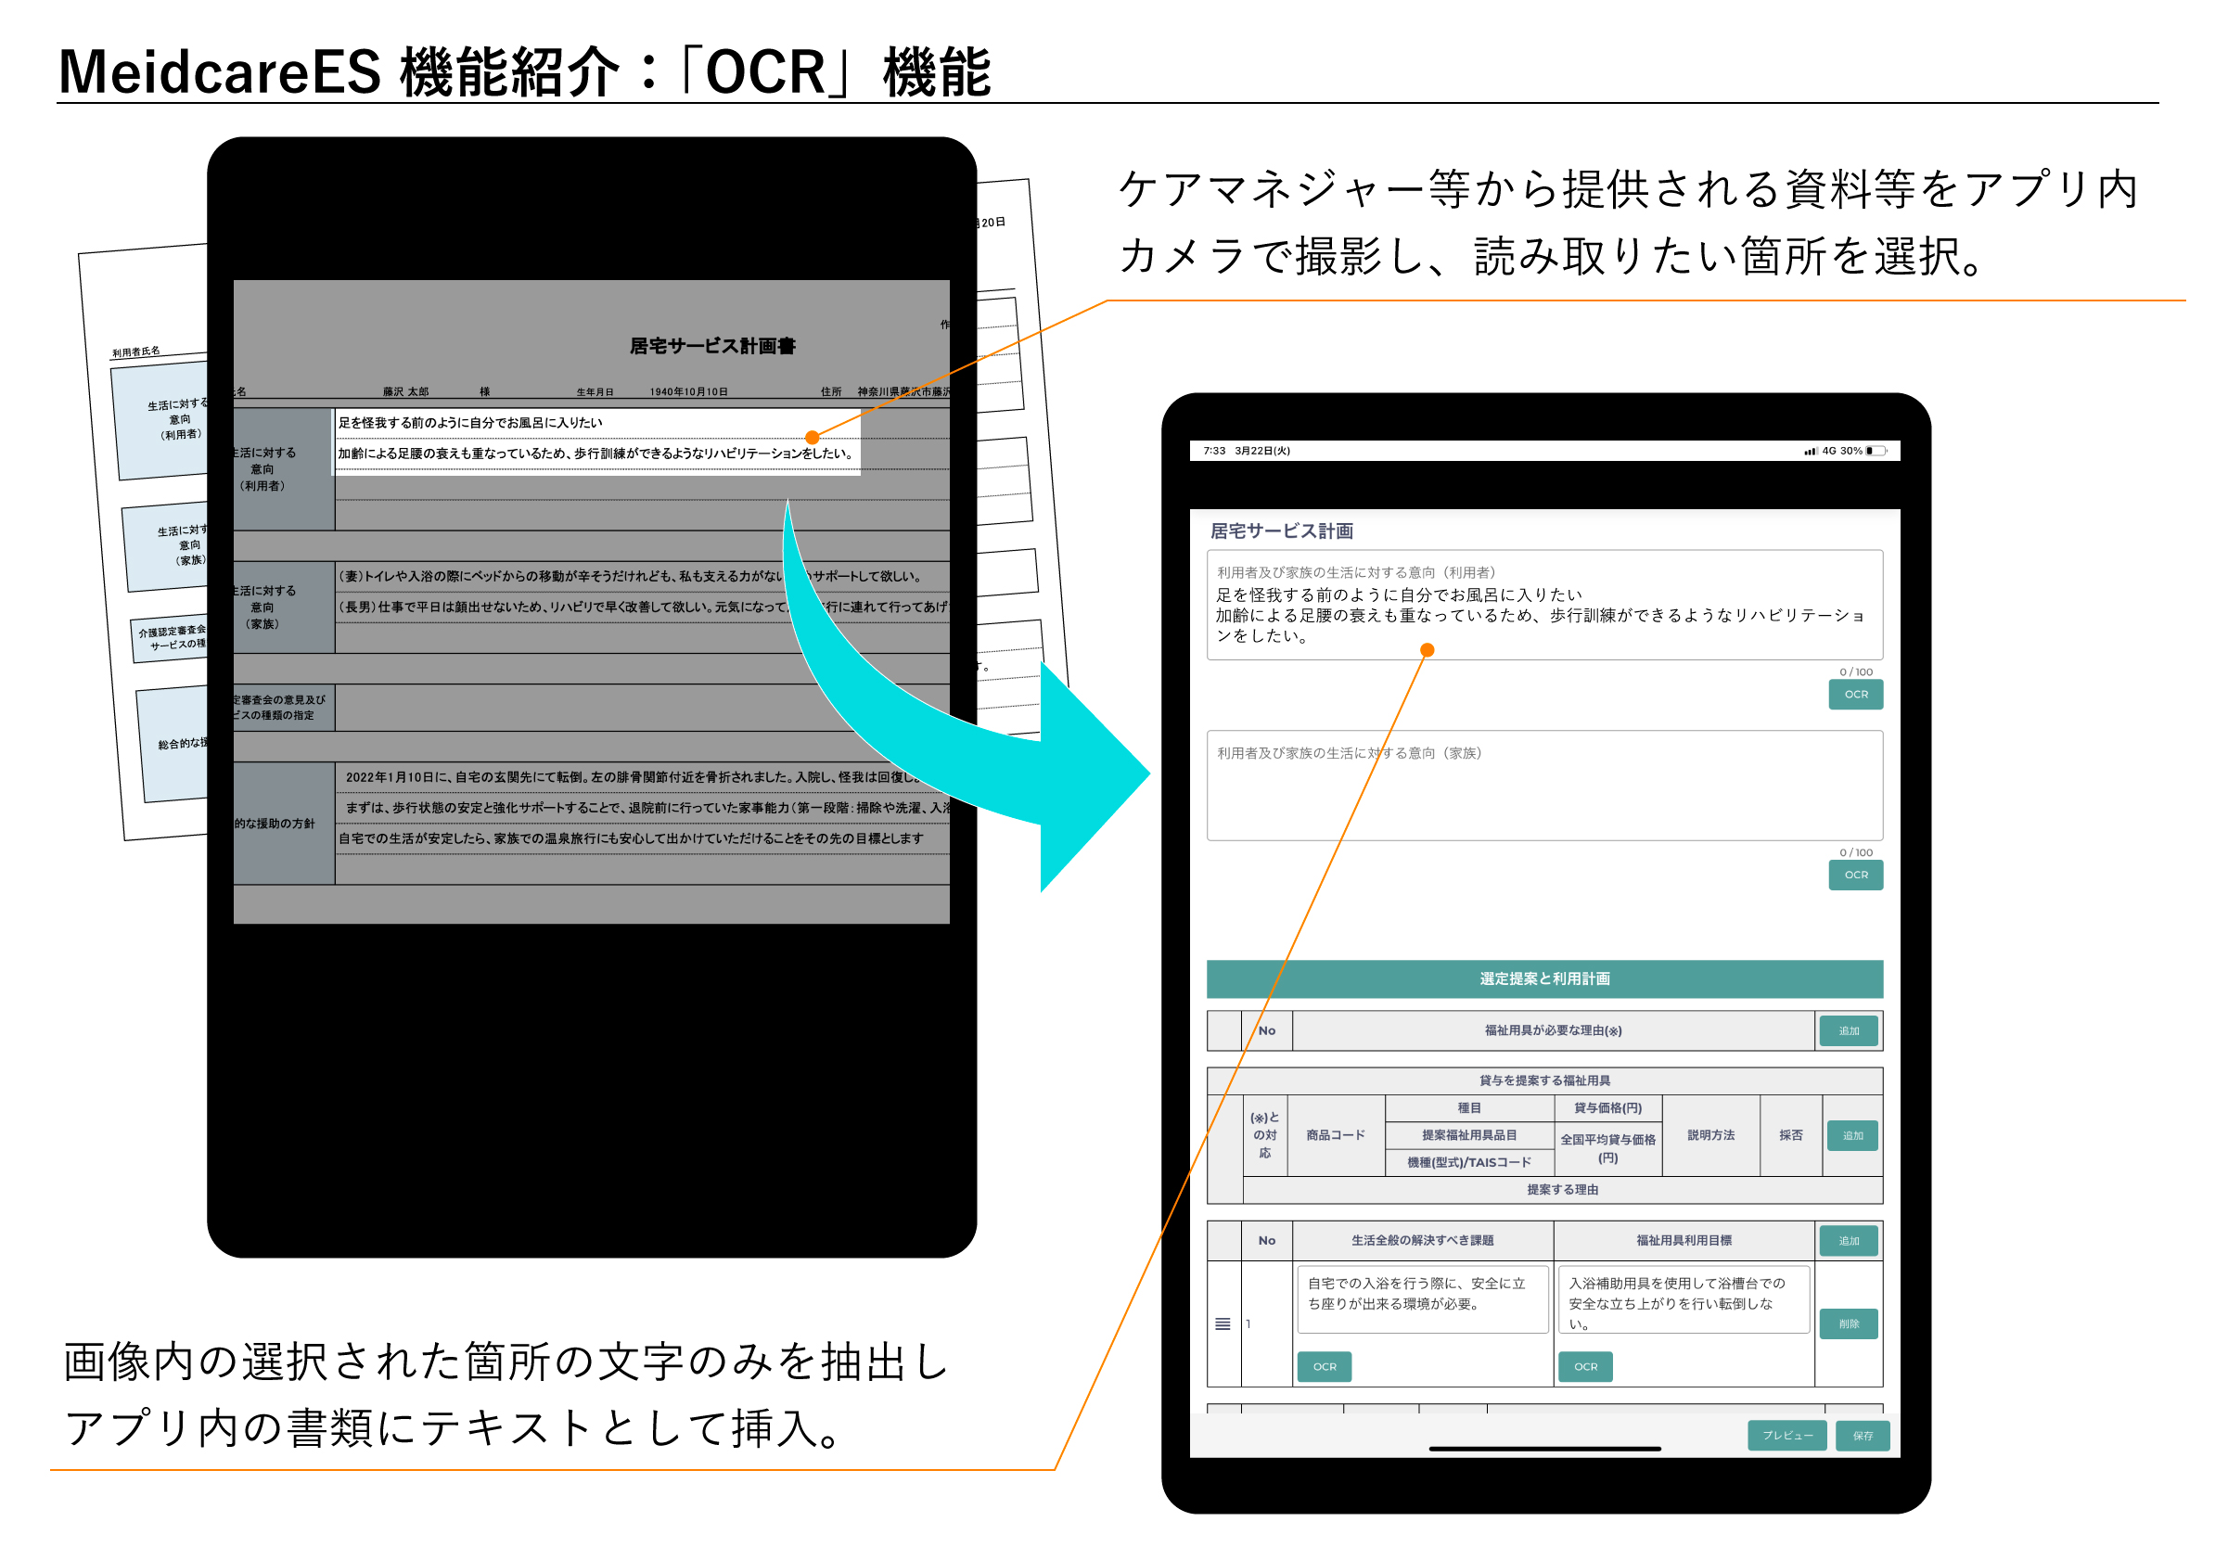The width and height of the screenshot is (2215, 1547).
Task: Click the 種目 header cell
Action: pos(1468,1108)
